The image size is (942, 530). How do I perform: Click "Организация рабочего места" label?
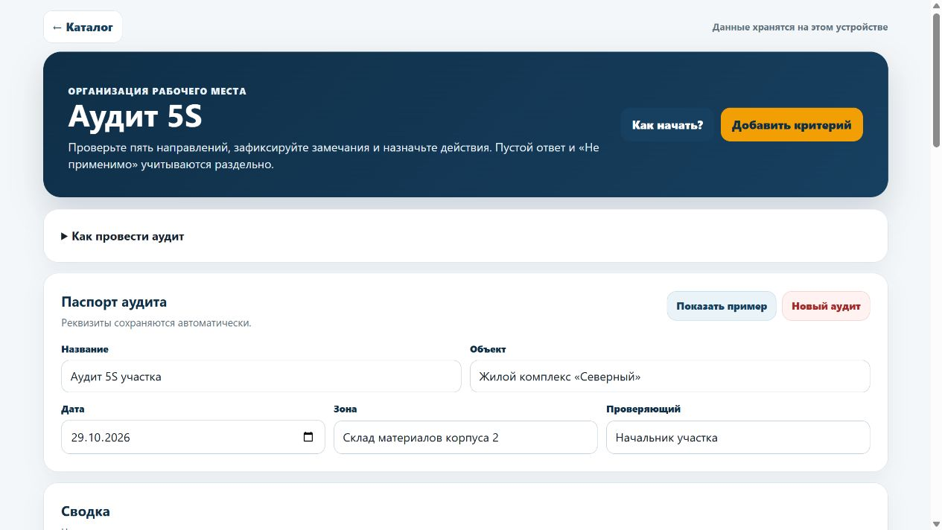[x=157, y=91]
